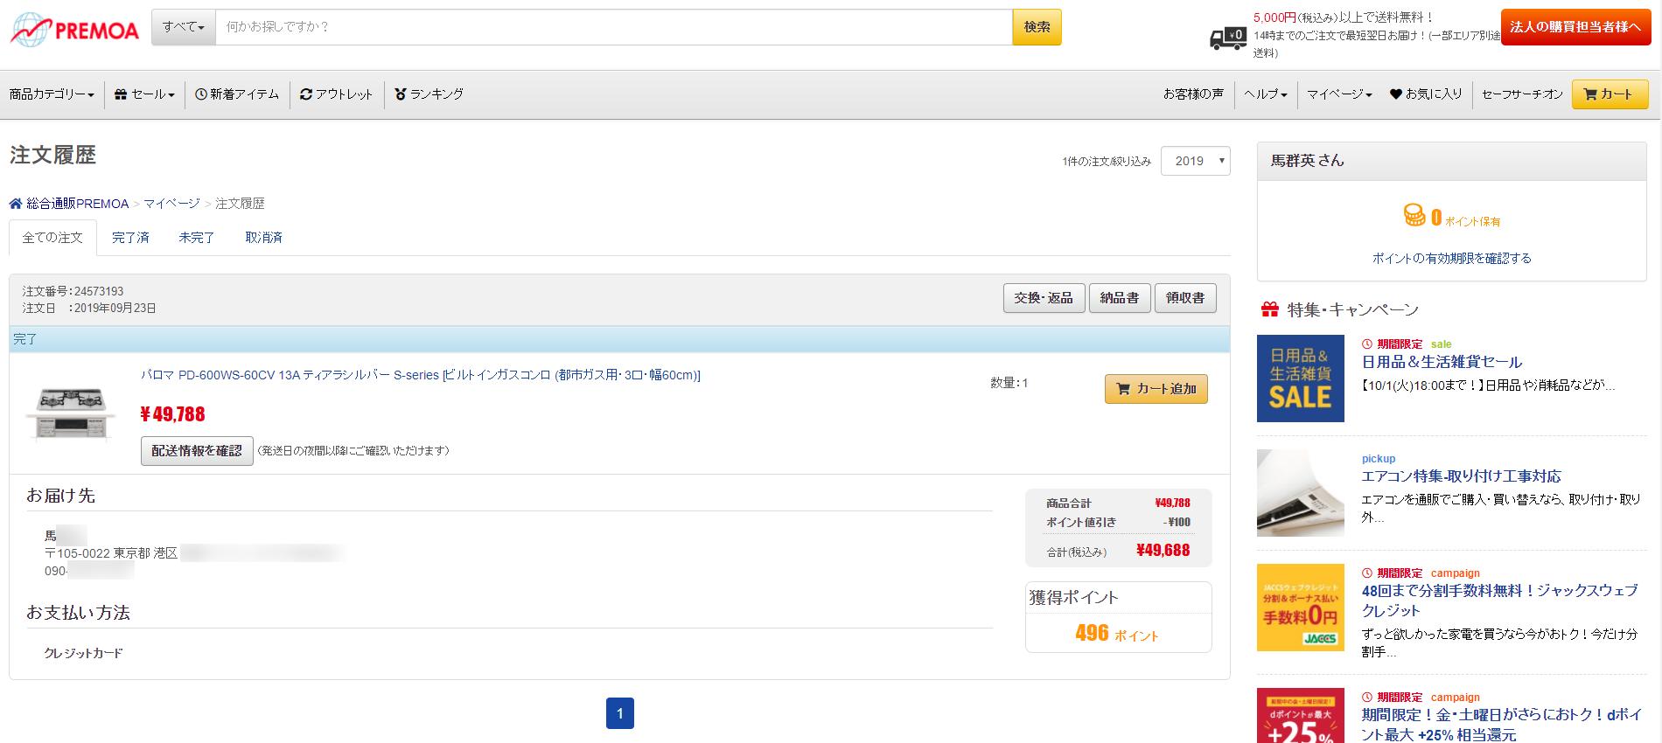Expand the セール menu
Screen dimensions: 1662x743
pos(145,94)
